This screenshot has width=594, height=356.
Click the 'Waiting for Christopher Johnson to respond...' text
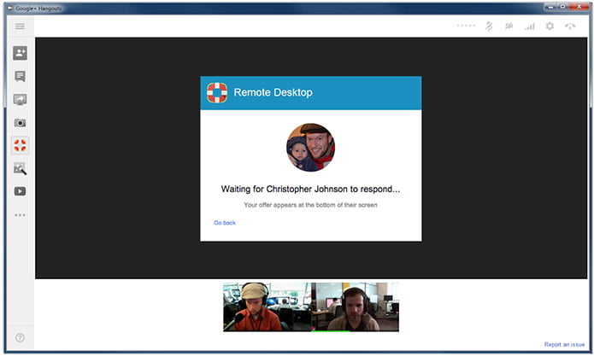(x=310, y=189)
